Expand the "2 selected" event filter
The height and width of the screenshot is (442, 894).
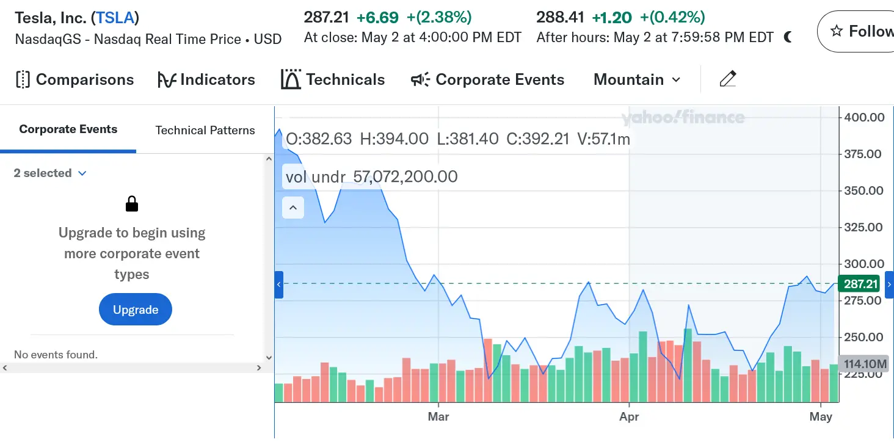coord(50,173)
